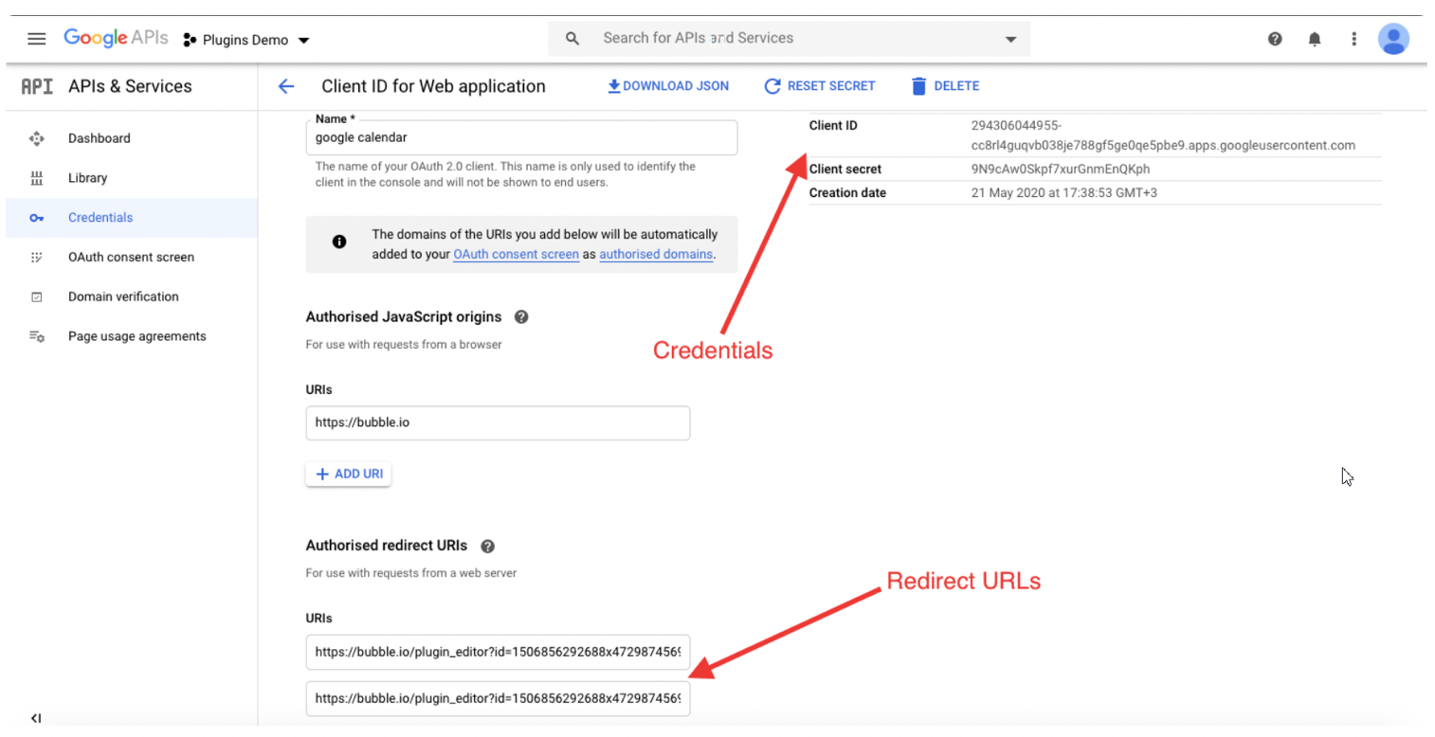
Task: Edit the second redirect URI field
Action: 498,699
